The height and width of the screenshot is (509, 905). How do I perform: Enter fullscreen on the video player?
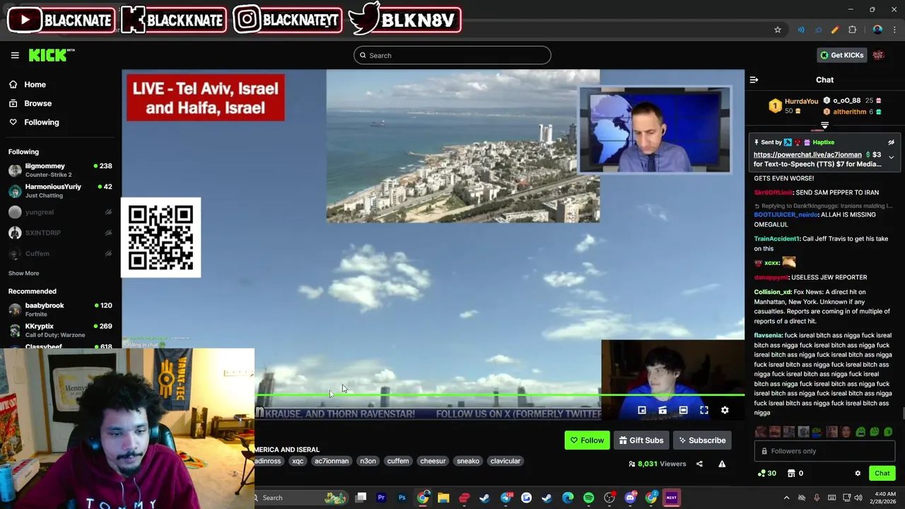pos(704,410)
